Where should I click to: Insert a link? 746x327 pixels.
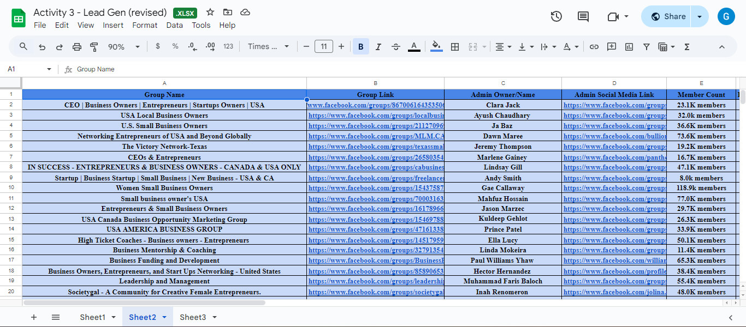point(594,47)
